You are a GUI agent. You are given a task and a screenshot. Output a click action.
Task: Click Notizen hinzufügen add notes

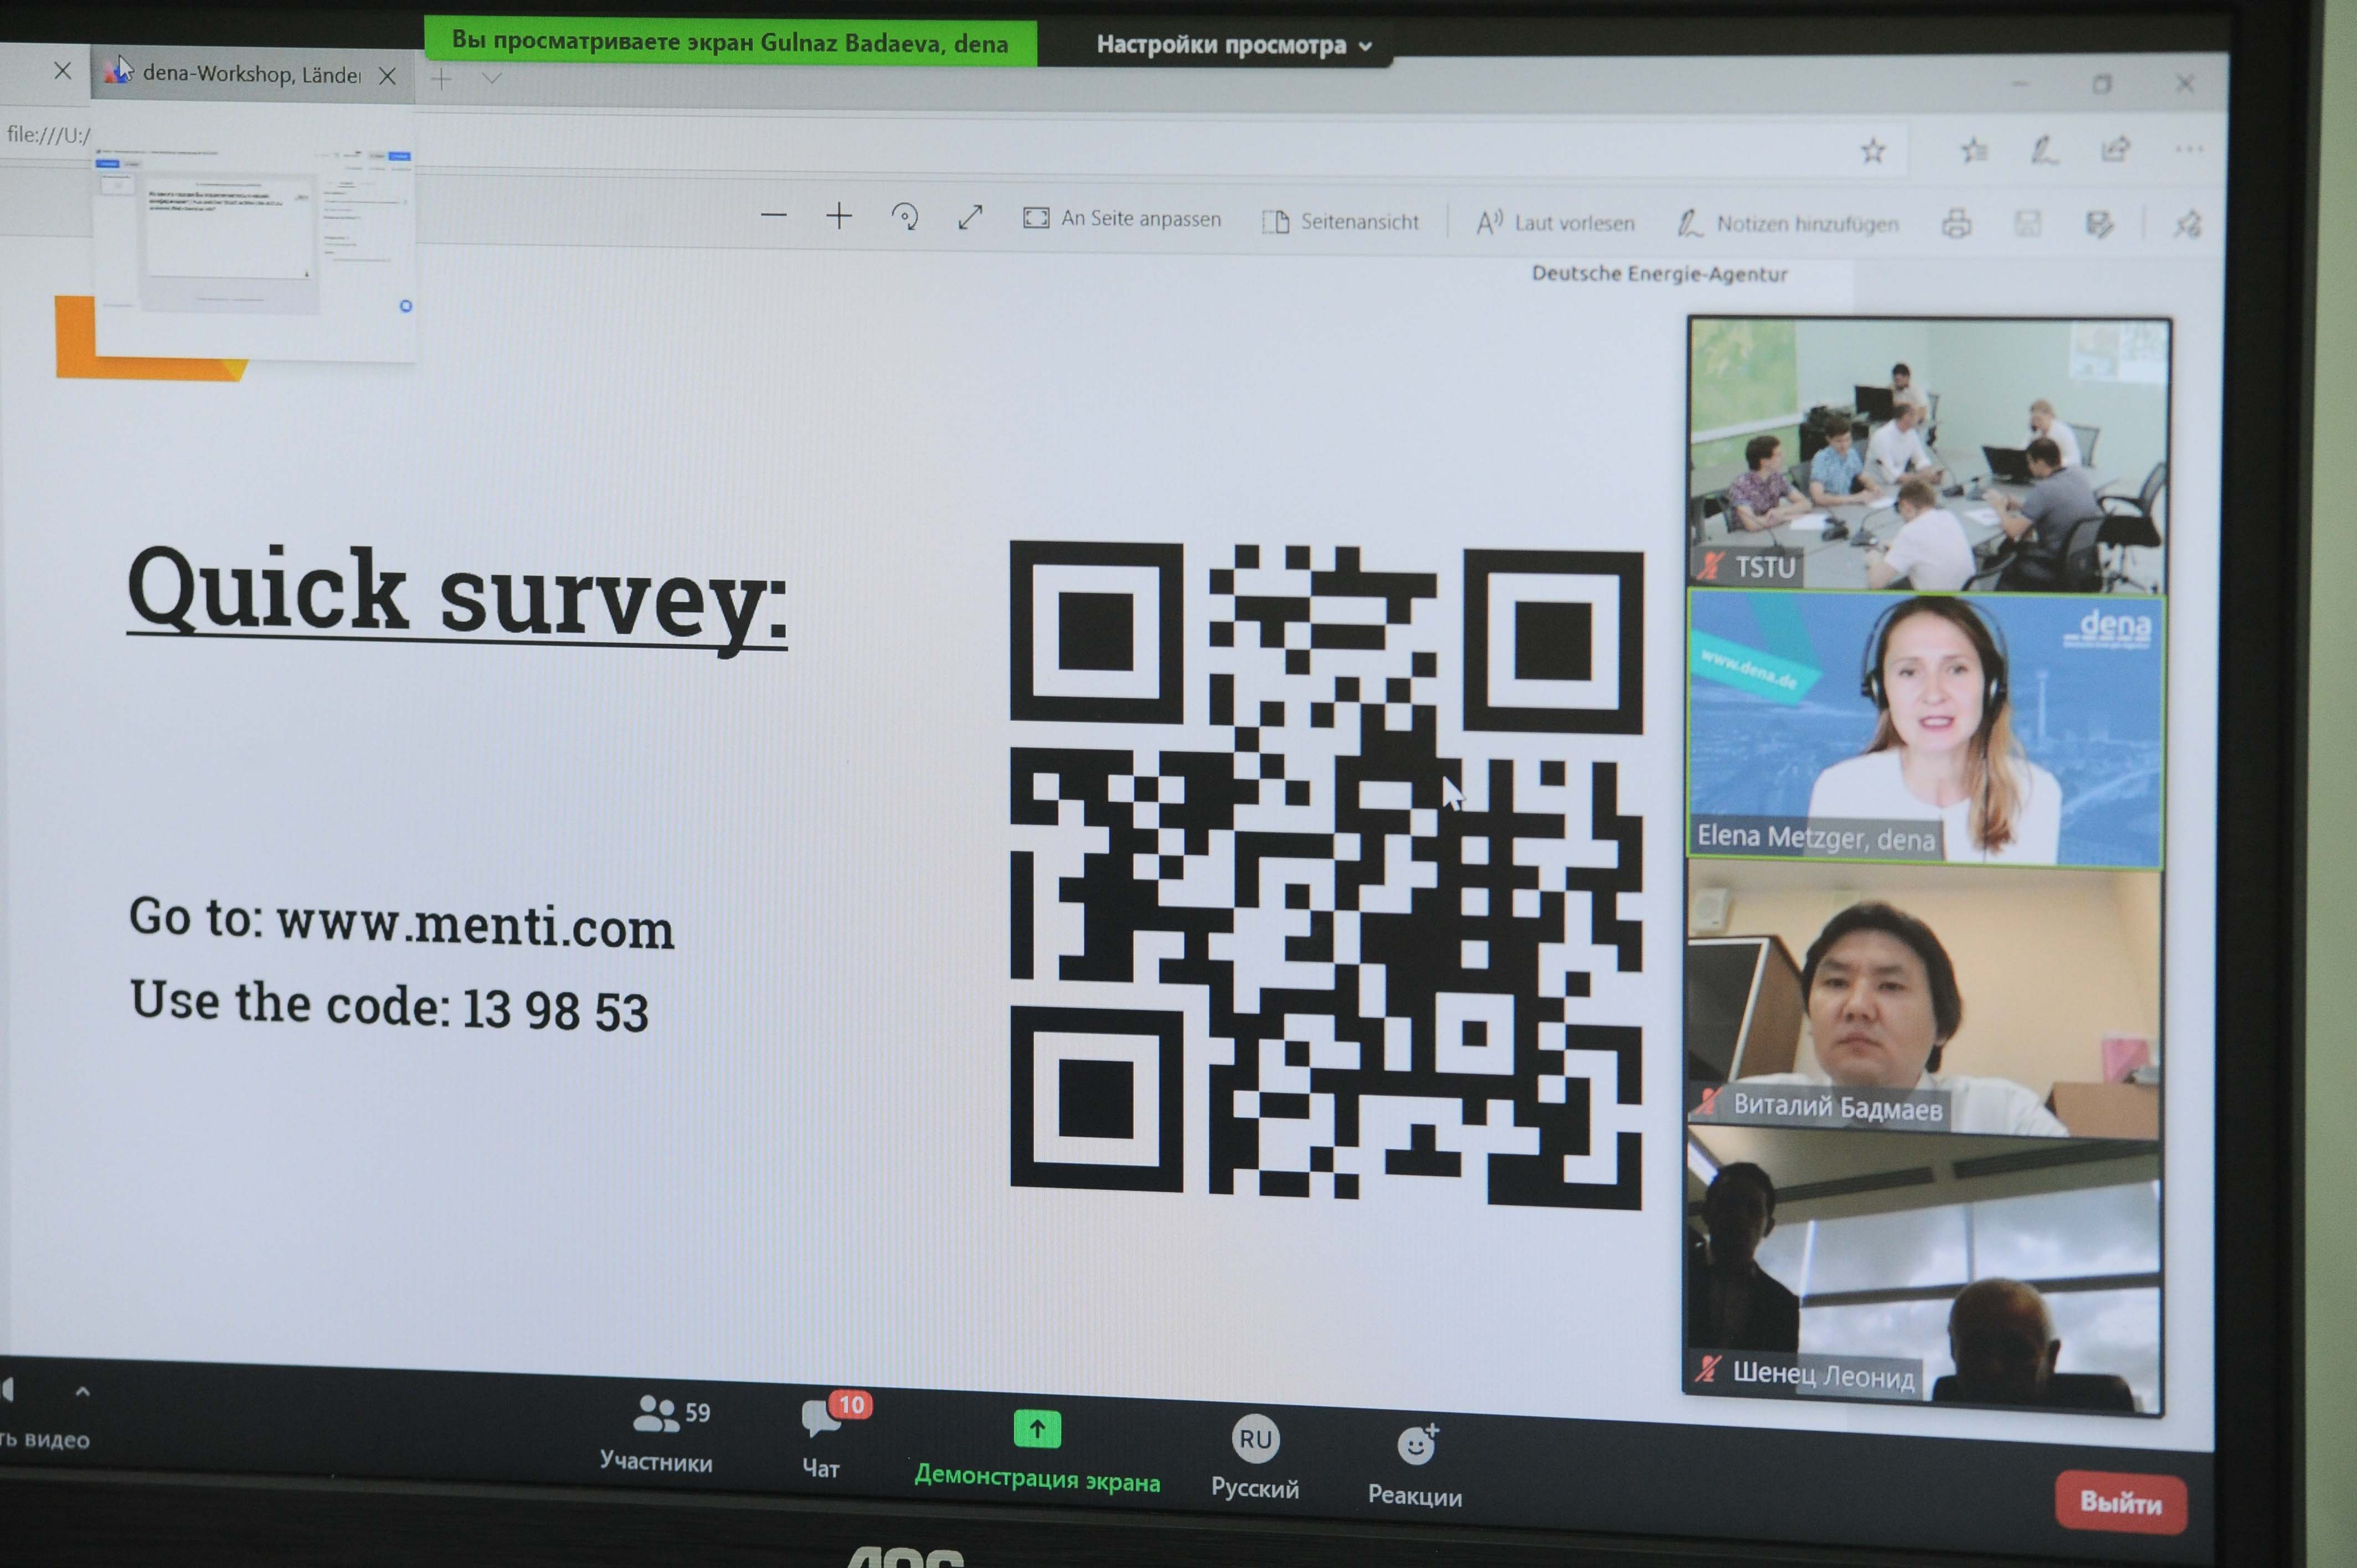(x=1788, y=224)
